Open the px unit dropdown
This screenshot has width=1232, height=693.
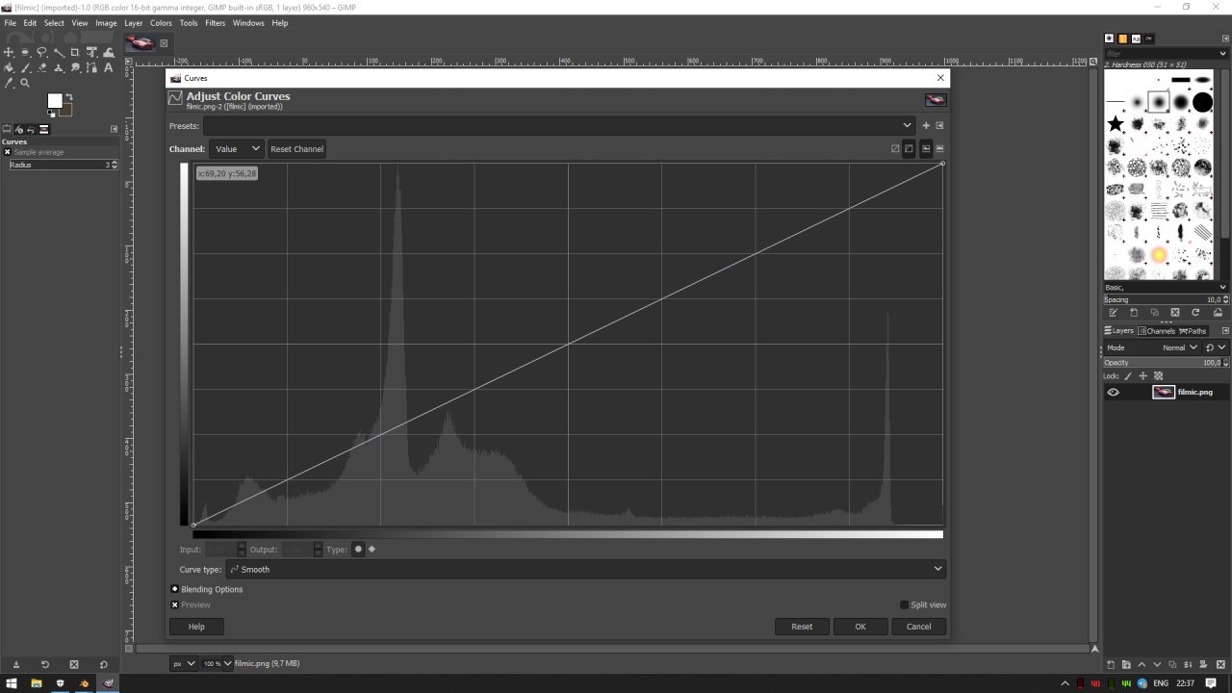184,663
